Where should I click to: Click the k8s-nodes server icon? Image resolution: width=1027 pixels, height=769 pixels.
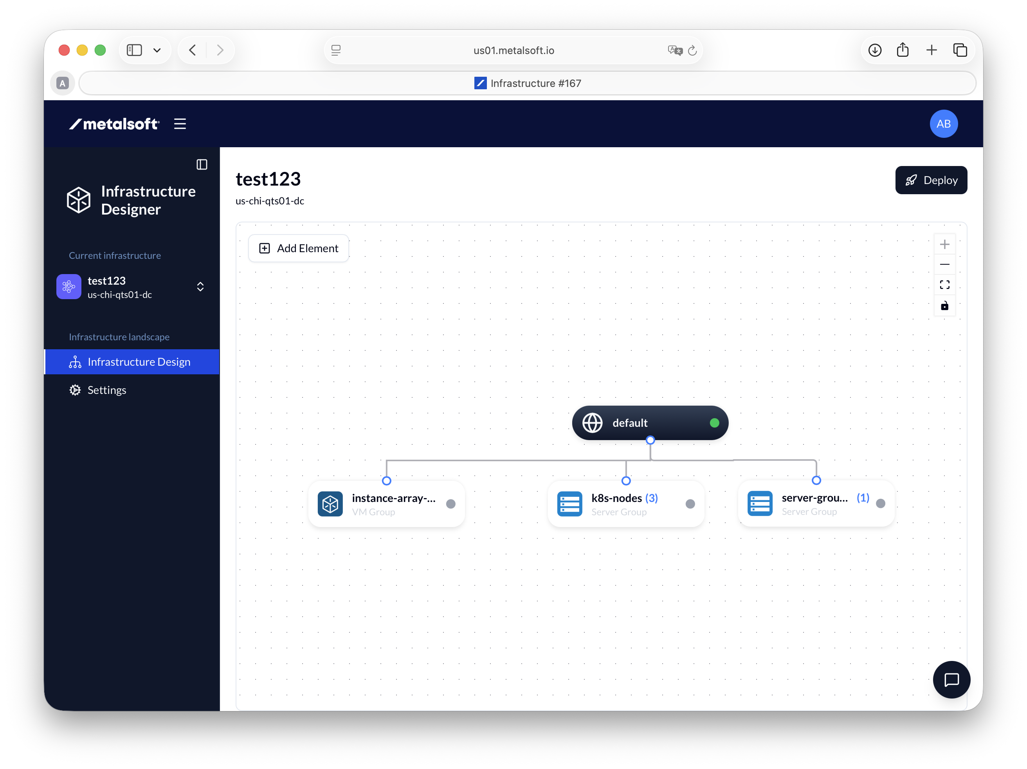570,504
